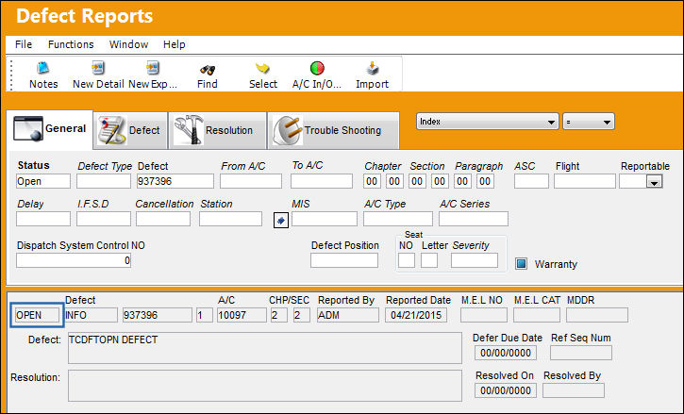
Task: Click the Cancellation input field
Action: (x=163, y=219)
